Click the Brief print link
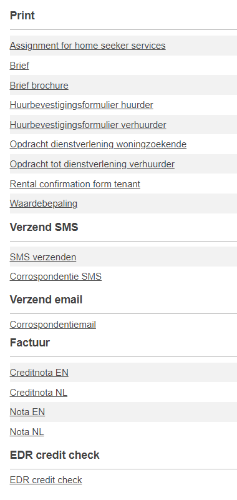This screenshot has height=500, width=237. [x=19, y=66]
